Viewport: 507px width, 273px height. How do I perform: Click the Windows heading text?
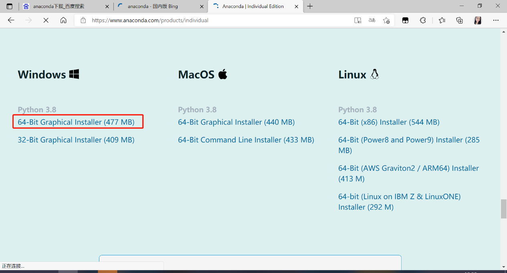click(42, 75)
